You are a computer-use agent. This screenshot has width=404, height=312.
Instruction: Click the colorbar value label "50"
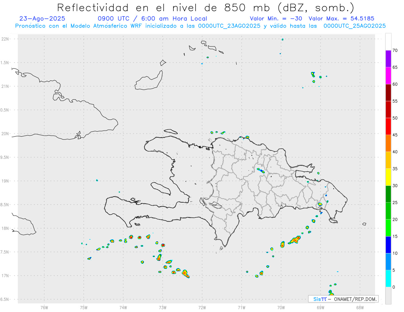coord(395,118)
